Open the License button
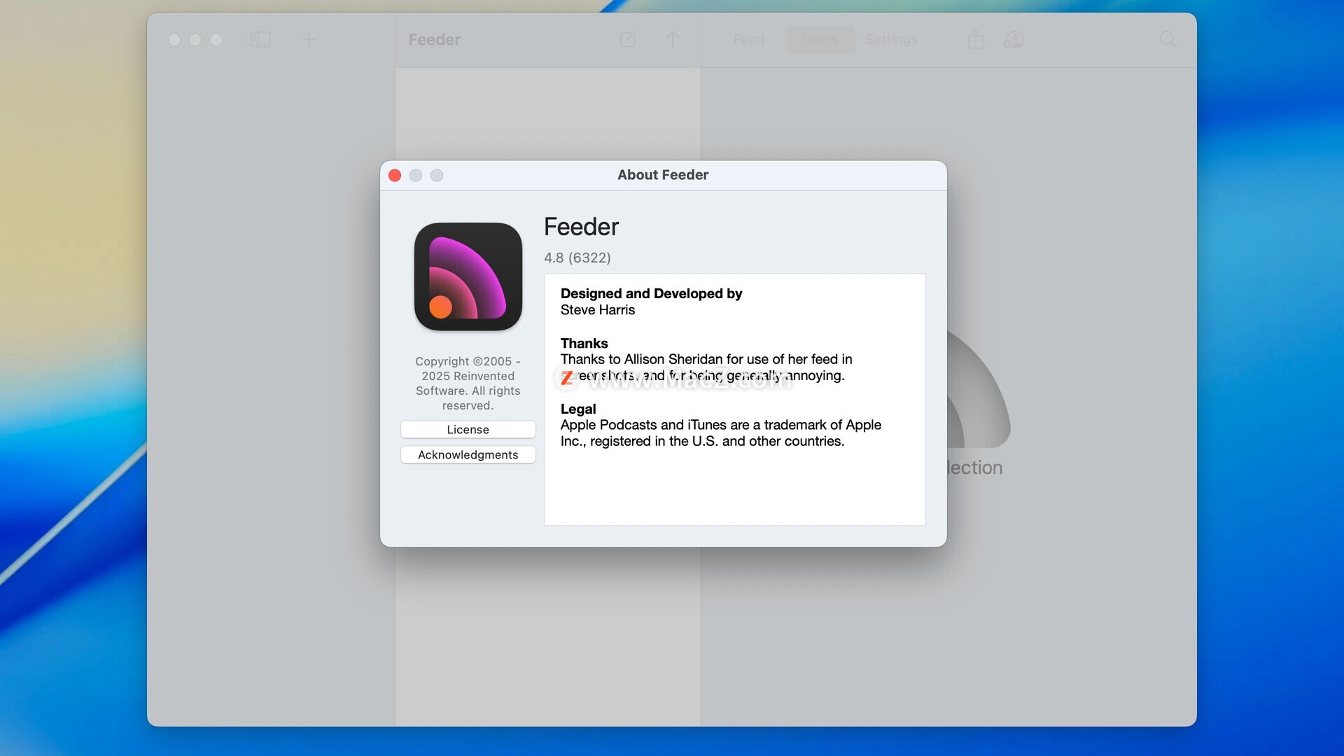Screen dimensions: 1344x756 point(468,429)
